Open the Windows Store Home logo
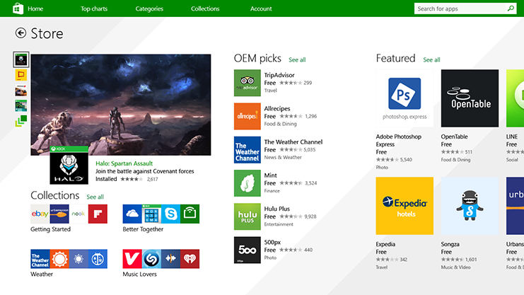 click(x=18, y=8)
